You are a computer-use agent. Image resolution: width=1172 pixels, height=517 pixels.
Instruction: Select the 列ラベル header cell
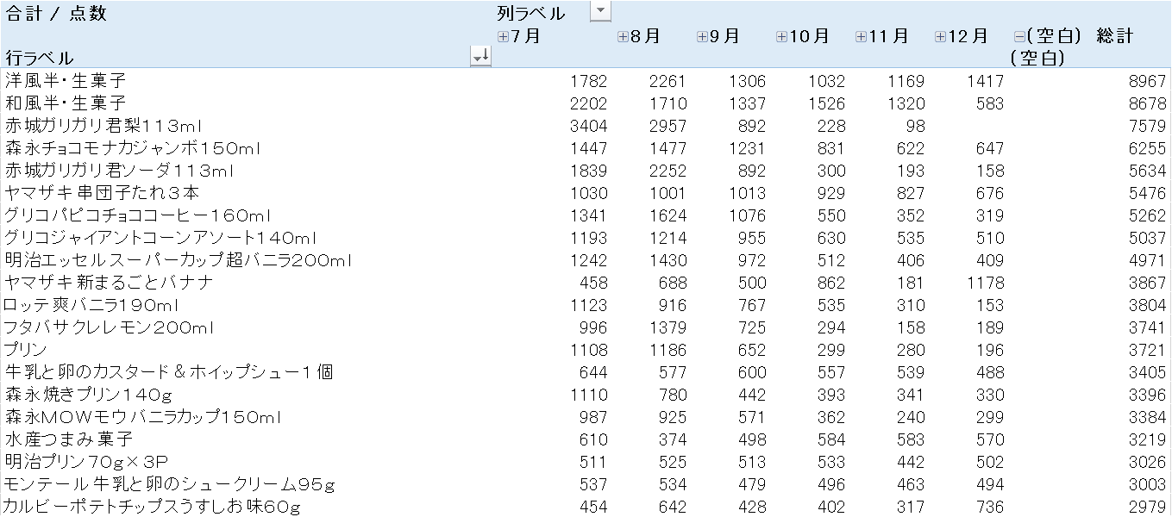[530, 13]
